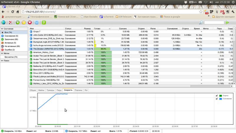Click the browser address bar
The width and height of the screenshot is (236, 133).
[112, 12]
